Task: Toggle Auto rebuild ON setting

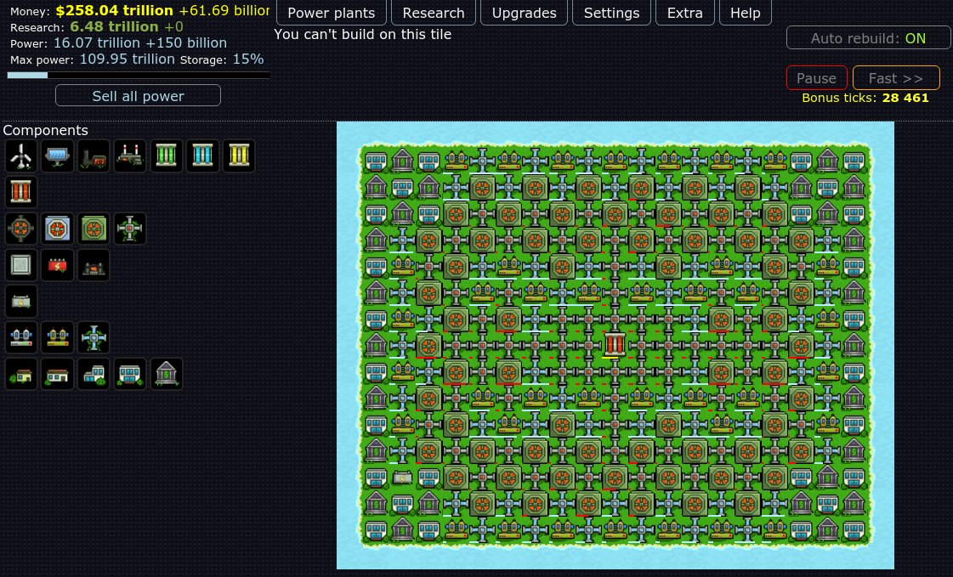Action: pos(868,38)
